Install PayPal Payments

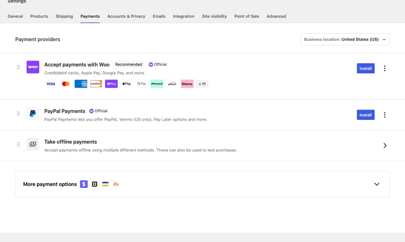tap(365, 115)
